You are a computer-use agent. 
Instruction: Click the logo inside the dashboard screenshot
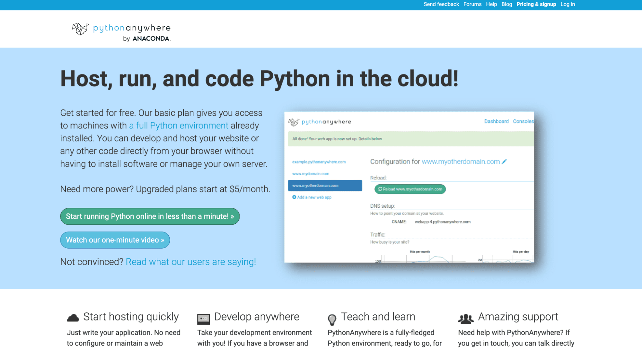[294, 122]
